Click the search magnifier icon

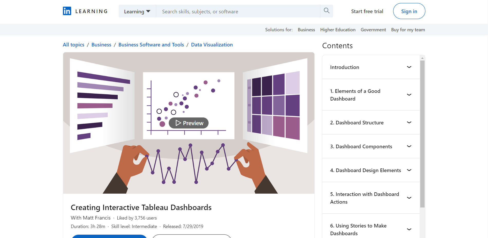pos(326,11)
